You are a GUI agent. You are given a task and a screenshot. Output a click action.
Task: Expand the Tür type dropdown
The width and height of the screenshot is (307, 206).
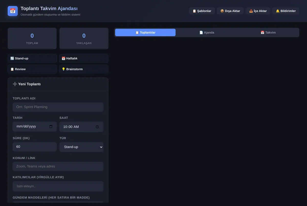pos(81,147)
